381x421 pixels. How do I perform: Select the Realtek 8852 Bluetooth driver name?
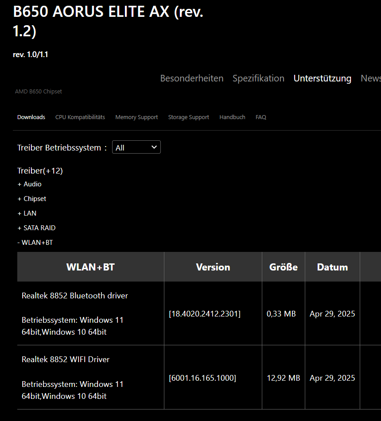(x=75, y=296)
